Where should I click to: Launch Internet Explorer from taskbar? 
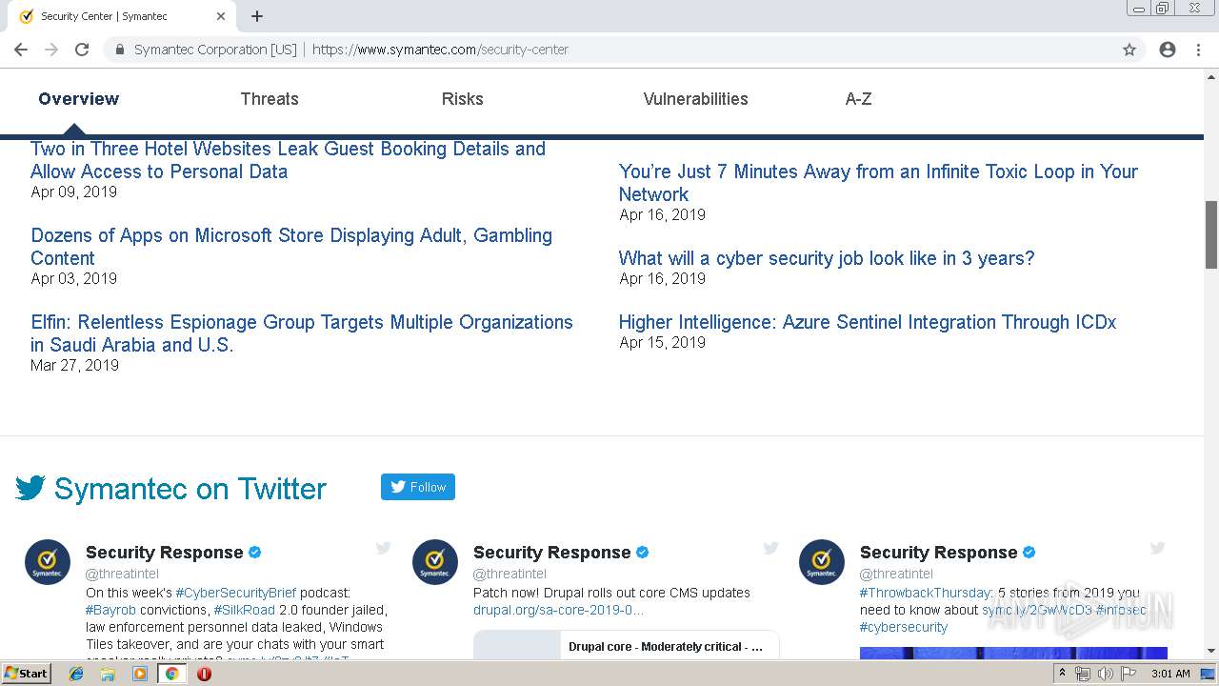point(76,674)
